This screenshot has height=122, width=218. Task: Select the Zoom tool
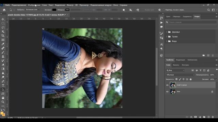pos(3,102)
